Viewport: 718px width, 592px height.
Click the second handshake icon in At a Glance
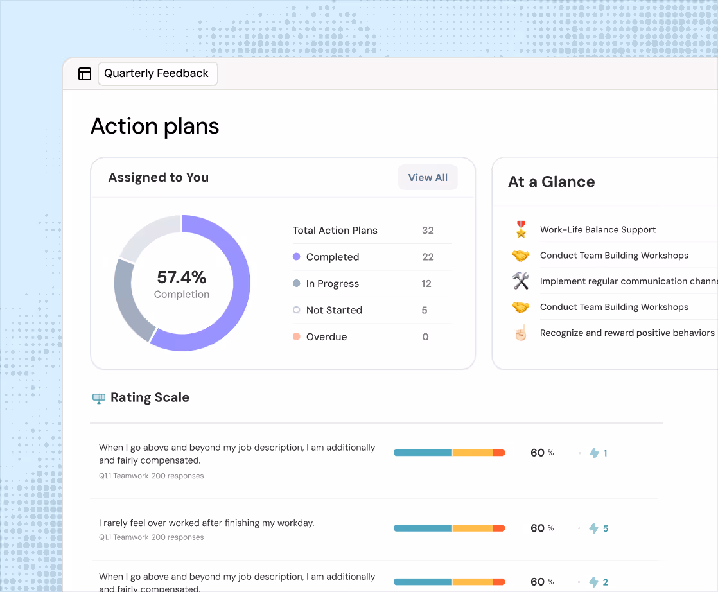[x=520, y=307]
